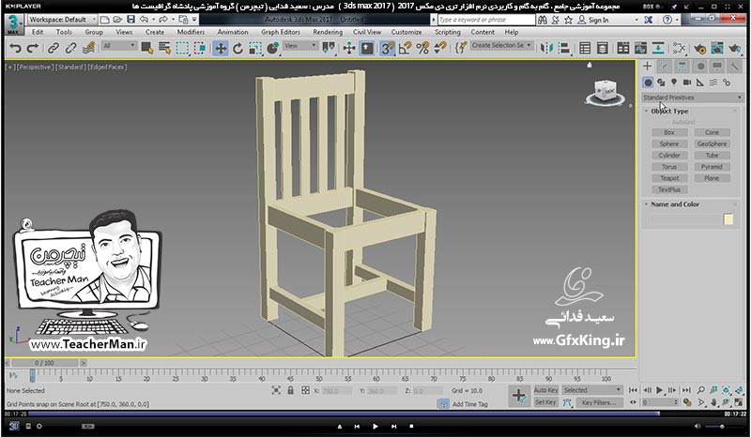Click the Unlink Selection broken-chain icon
This screenshot has height=437, width=751.
point(70,48)
